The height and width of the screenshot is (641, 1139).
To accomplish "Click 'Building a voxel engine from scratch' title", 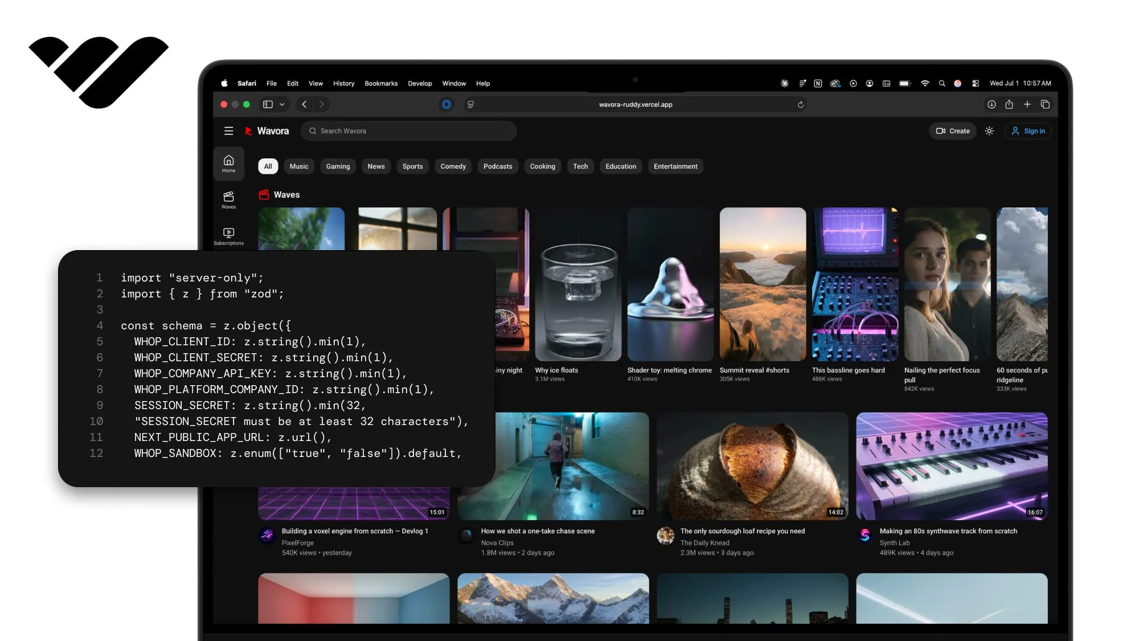I will 355,531.
